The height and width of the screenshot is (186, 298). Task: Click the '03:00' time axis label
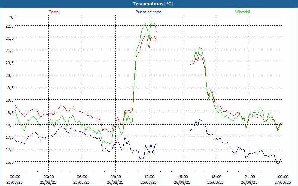point(49,177)
